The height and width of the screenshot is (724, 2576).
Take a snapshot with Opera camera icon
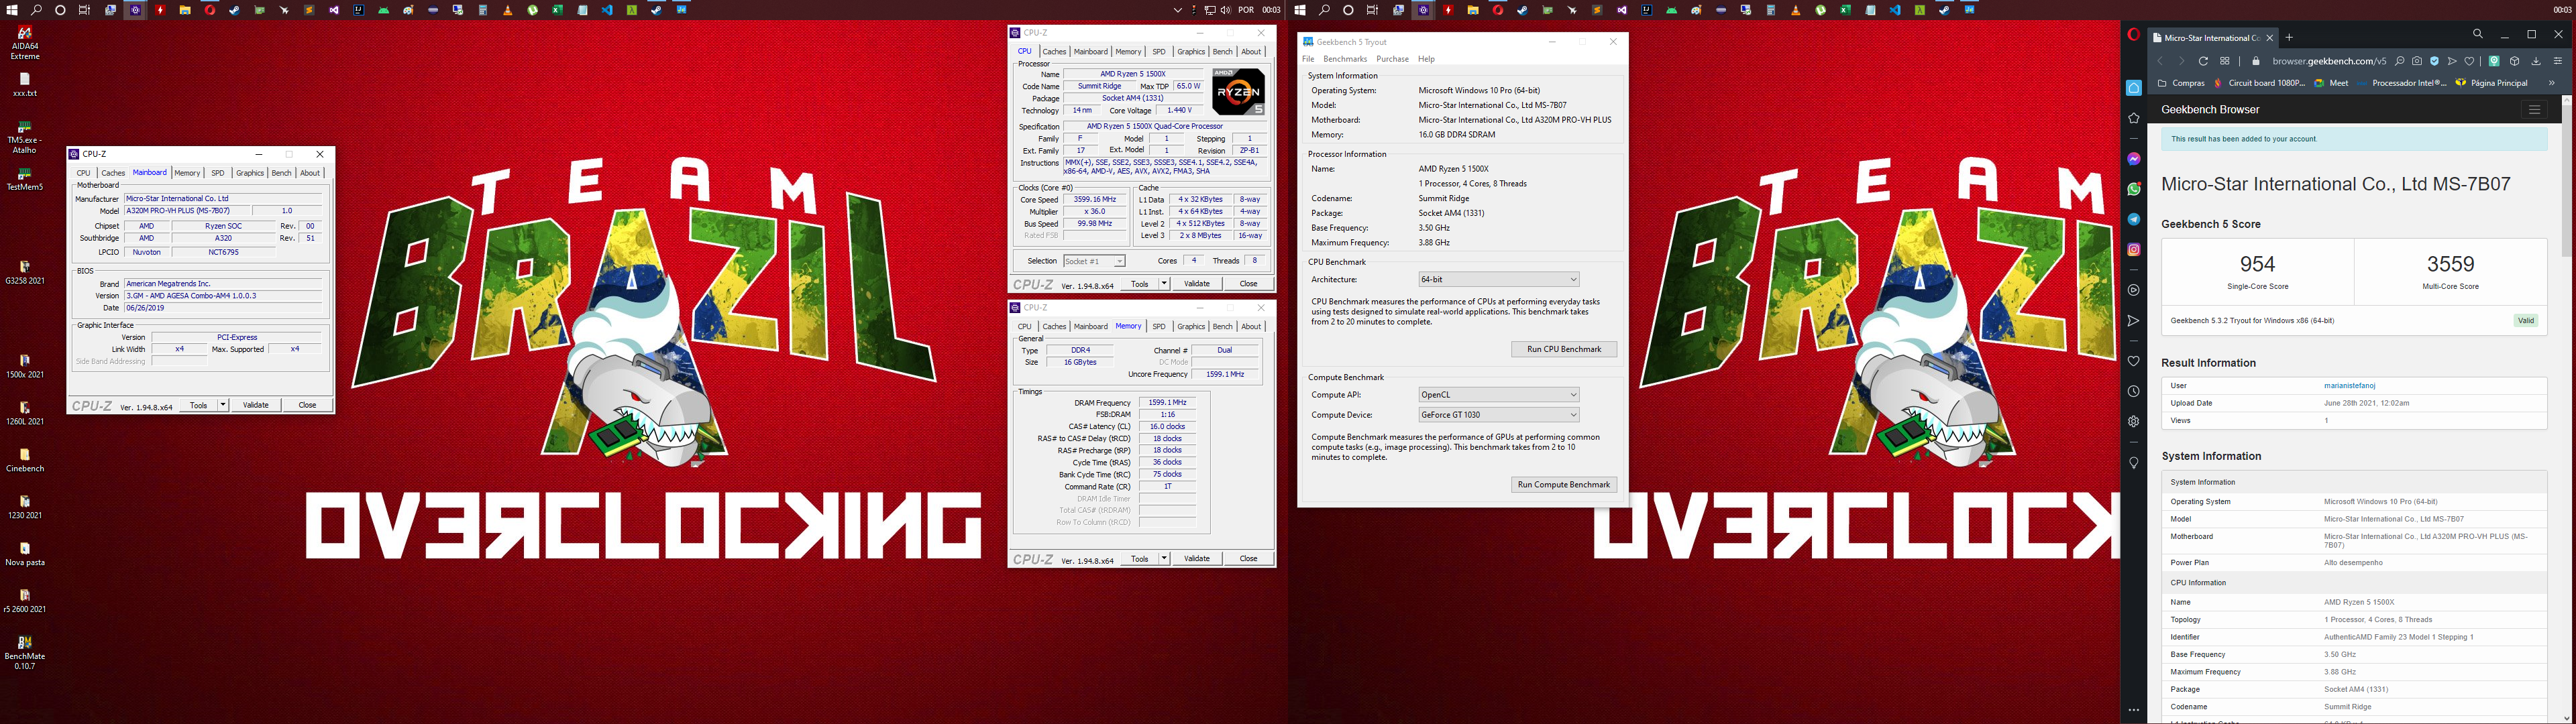(2417, 61)
